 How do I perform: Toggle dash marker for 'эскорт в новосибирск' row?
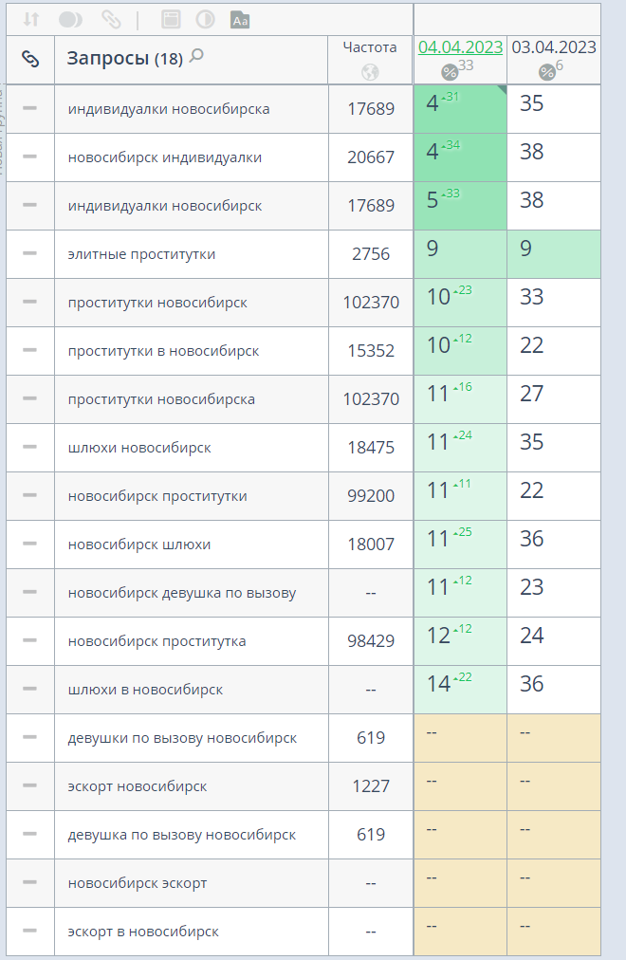30,931
